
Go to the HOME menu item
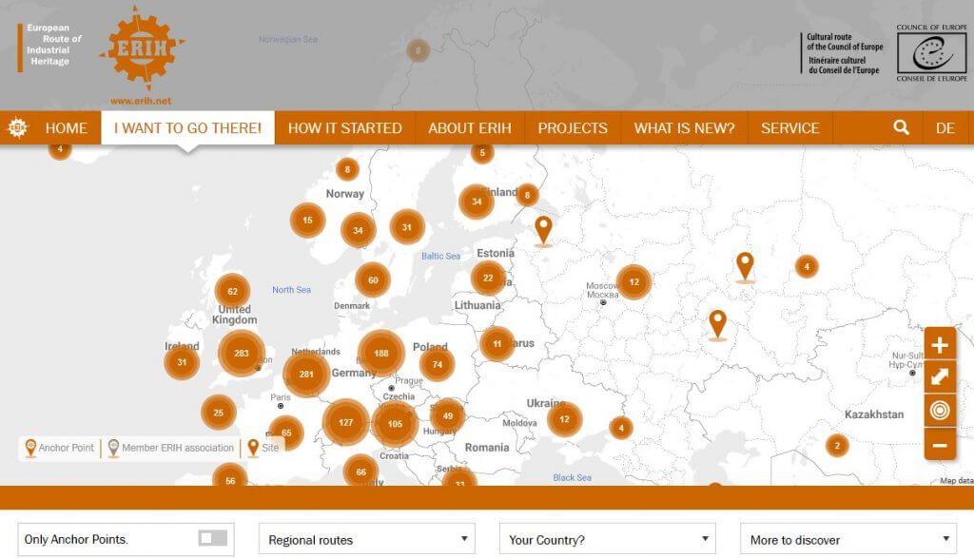click(x=66, y=128)
